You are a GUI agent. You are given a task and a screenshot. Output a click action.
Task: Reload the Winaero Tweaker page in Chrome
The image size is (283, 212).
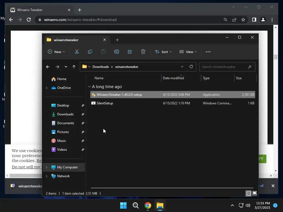(29, 20)
